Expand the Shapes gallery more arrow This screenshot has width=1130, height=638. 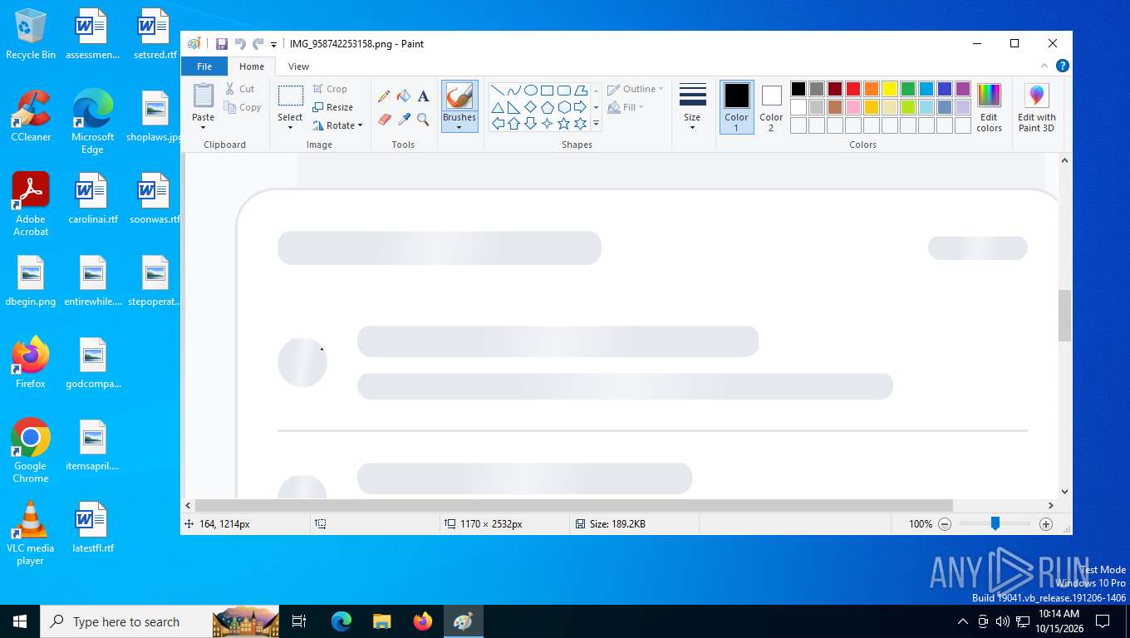(x=596, y=124)
